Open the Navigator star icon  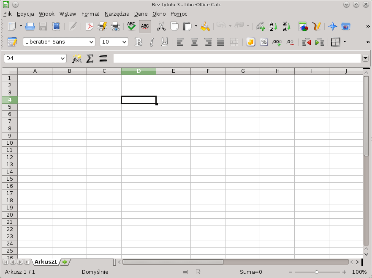[333, 27]
